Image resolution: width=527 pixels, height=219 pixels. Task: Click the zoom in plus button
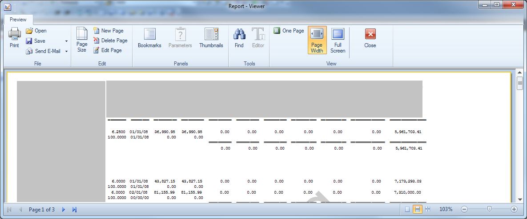pyautogui.click(x=514, y=209)
